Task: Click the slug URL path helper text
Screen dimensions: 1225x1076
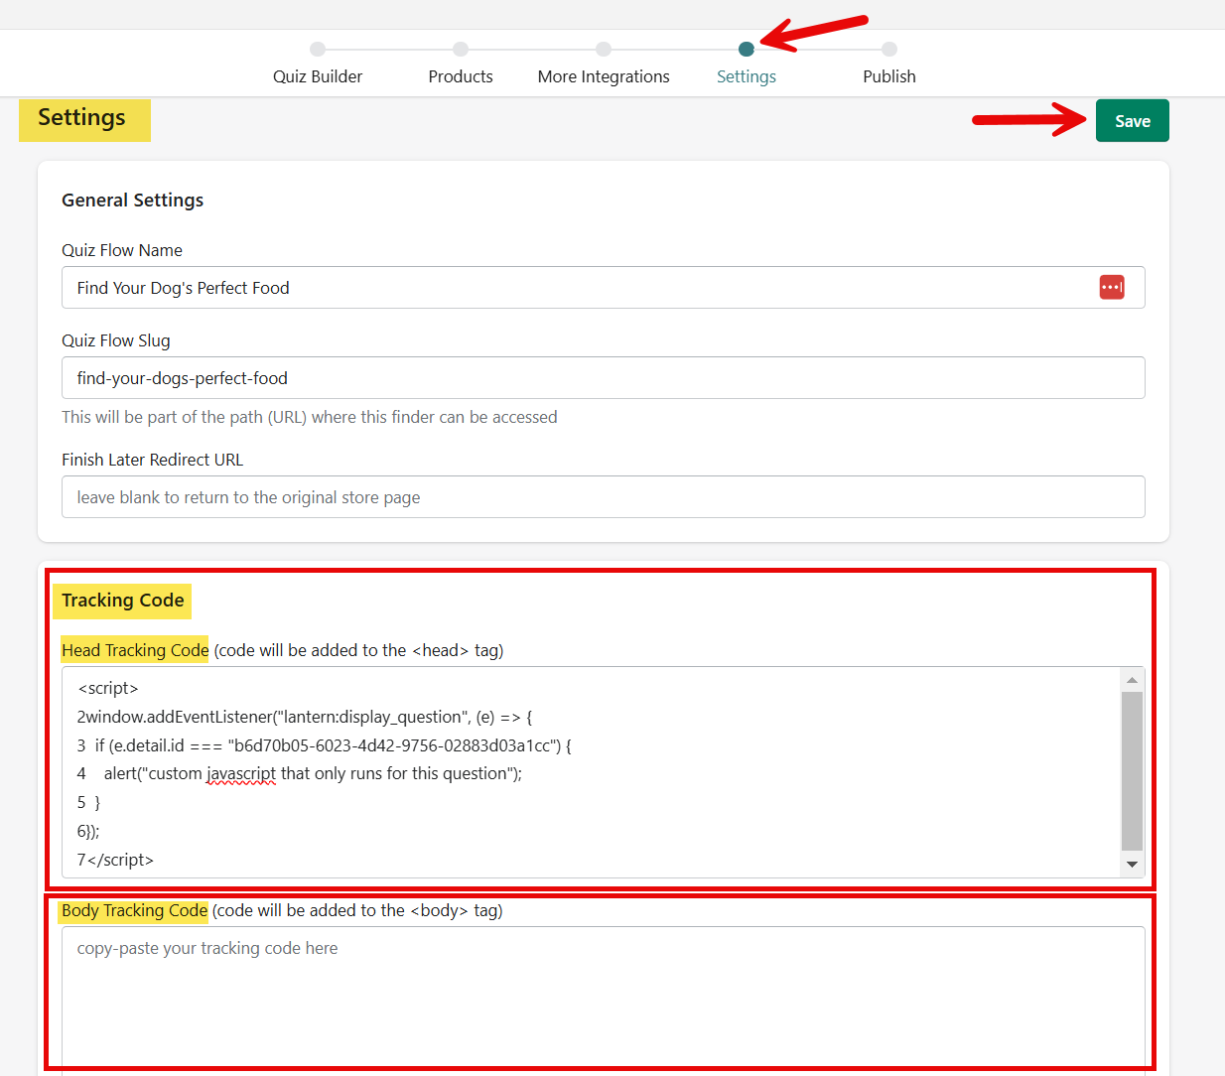Action: coord(310,417)
